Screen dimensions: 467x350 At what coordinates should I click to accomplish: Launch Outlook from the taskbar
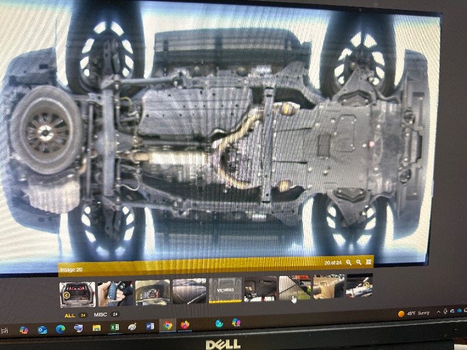(x=42, y=330)
